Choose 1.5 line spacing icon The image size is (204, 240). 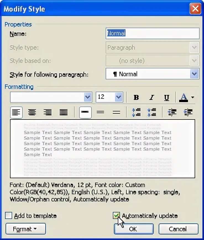click(x=100, y=113)
